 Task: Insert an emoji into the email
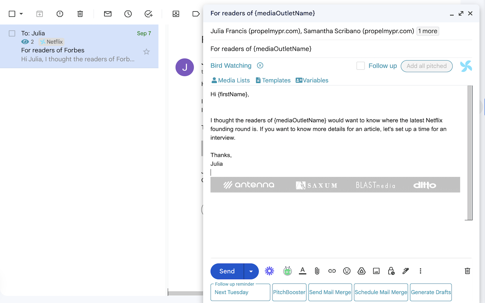pos(346,271)
